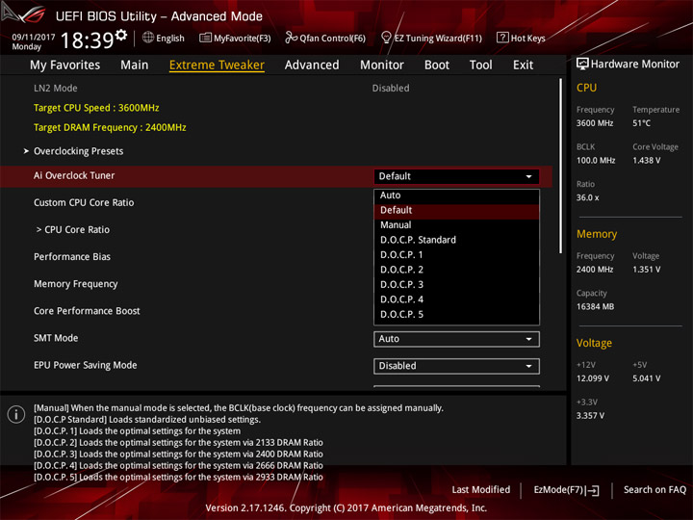Open the Tool tab
Viewport: 693px width, 520px height.
coord(481,65)
